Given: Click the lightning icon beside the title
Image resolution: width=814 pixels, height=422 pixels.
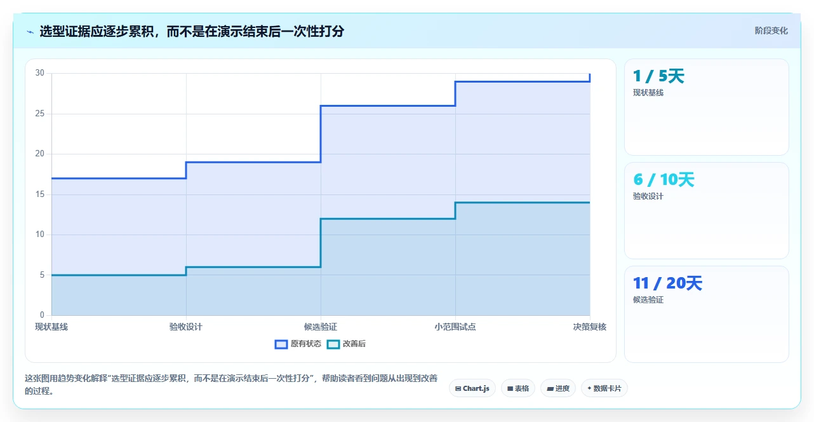Looking at the screenshot, I should (30, 31).
